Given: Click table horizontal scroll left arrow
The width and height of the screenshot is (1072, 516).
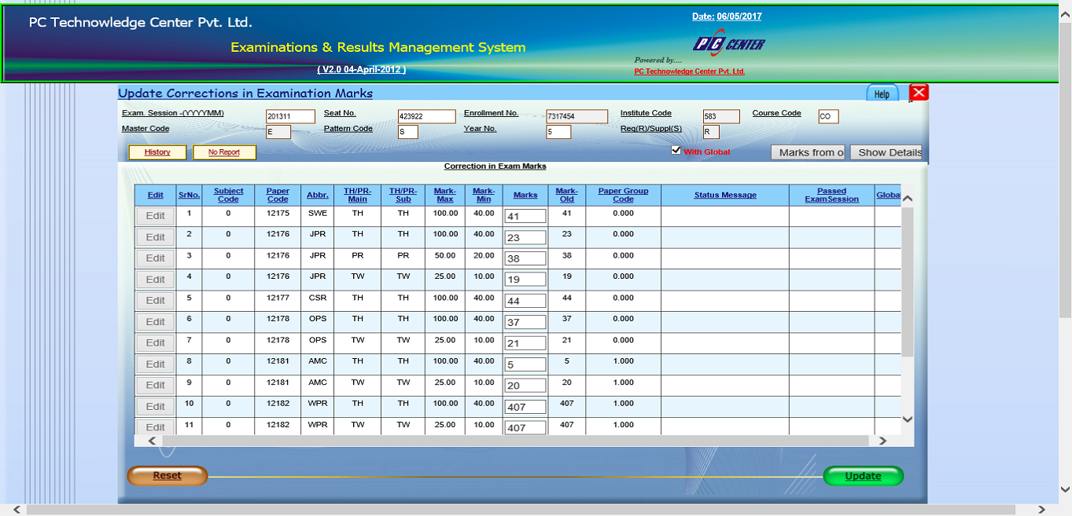Looking at the screenshot, I should 151,441.
